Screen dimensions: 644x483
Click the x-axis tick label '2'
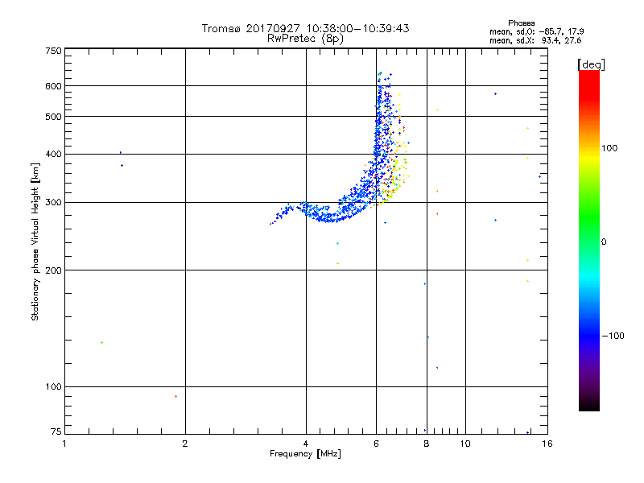click(x=185, y=444)
